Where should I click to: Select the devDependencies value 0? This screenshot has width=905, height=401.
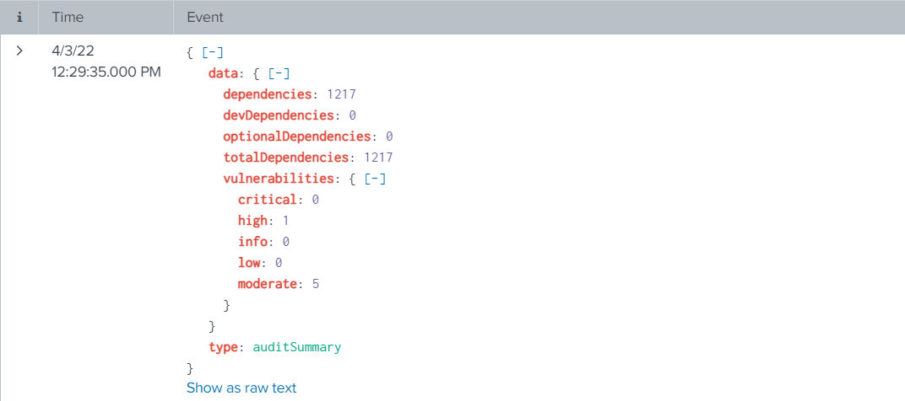coord(352,115)
